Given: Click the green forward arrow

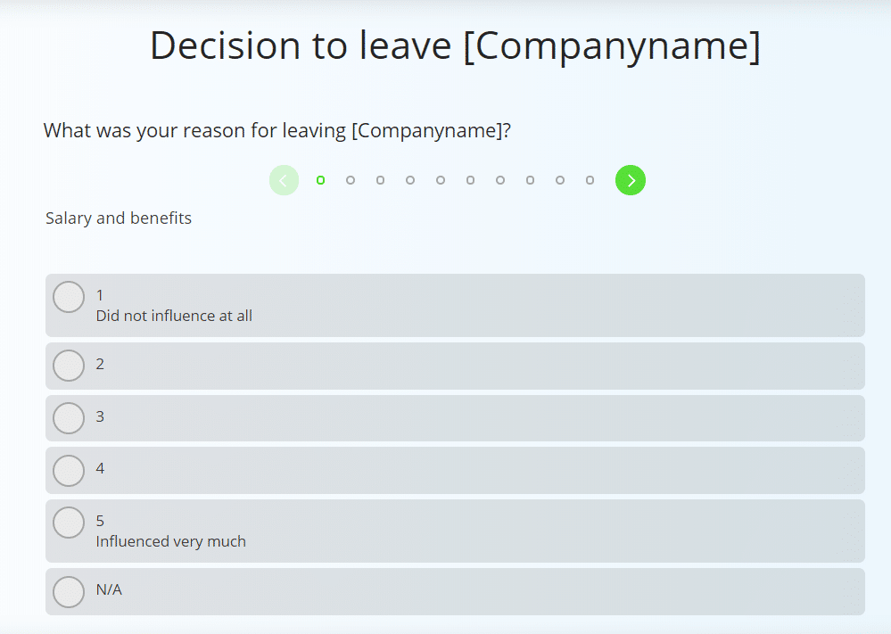Looking at the screenshot, I should [x=631, y=180].
